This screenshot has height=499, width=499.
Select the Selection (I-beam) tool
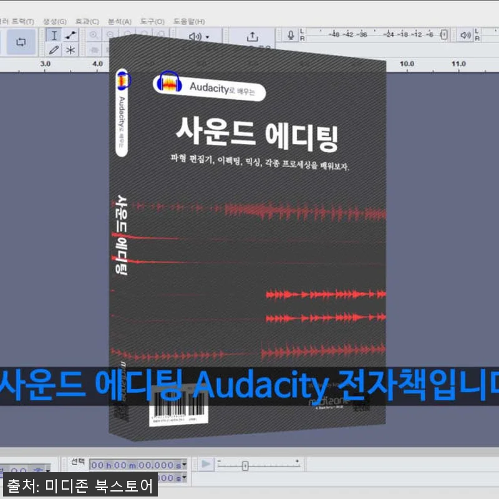click(x=54, y=36)
